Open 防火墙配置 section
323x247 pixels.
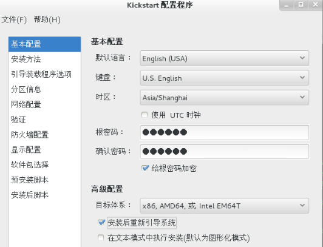tap(44, 135)
